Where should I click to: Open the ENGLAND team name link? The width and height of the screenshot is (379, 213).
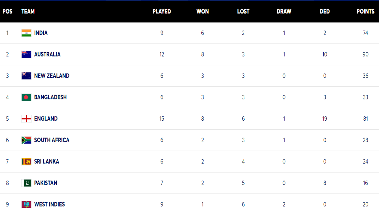pos(46,119)
